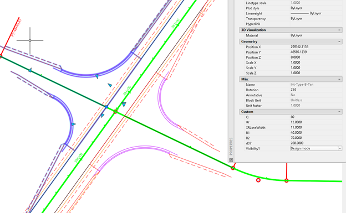Click the red circle marker at alignment intersection
346x213 pixels.
point(115,112)
